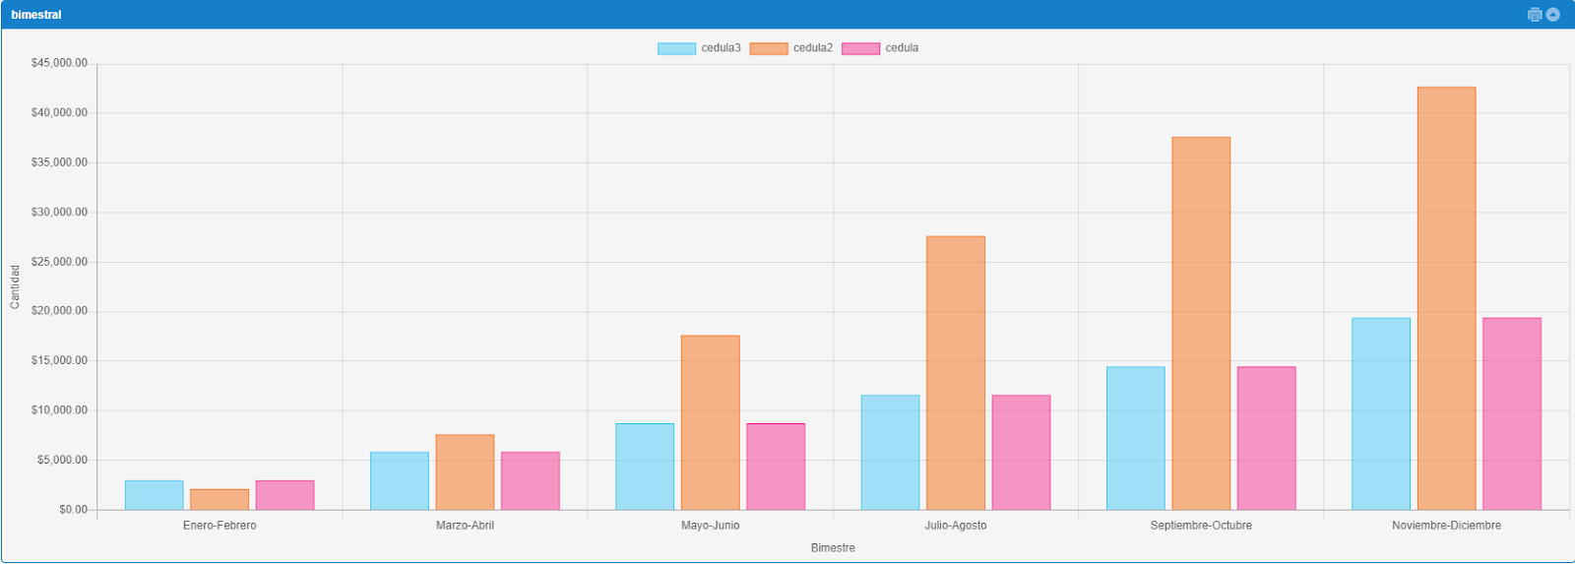The width and height of the screenshot is (1575, 564).
Task: Select blue cedula3 bar for Enero-Febrero
Action: tap(154, 495)
